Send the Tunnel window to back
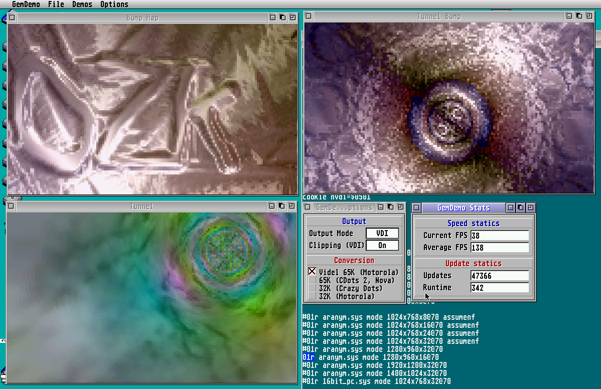 click(x=281, y=206)
